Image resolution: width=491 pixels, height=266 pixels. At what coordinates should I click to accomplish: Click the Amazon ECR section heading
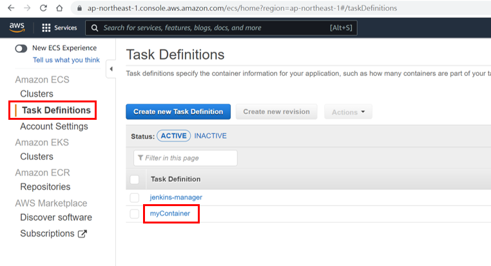click(43, 173)
